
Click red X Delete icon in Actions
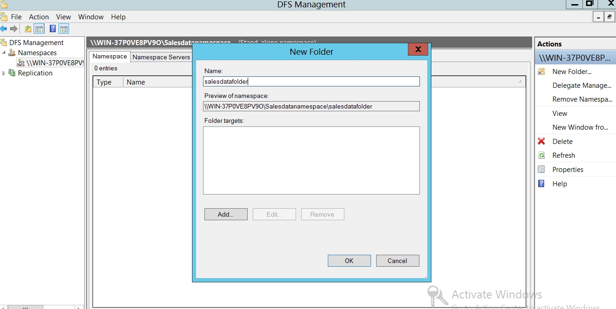(x=541, y=142)
